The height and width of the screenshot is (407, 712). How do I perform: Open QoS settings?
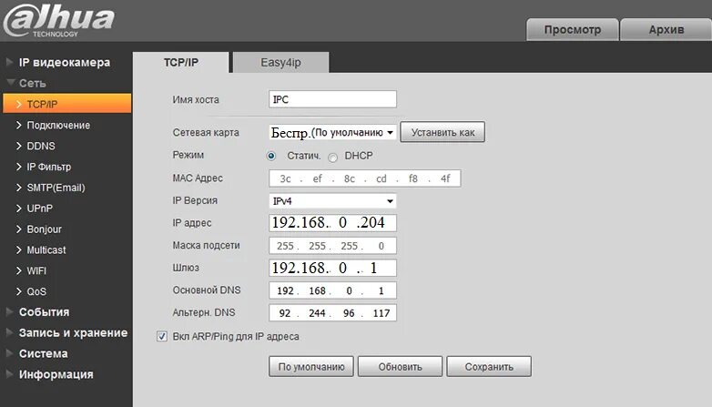(36, 291)
